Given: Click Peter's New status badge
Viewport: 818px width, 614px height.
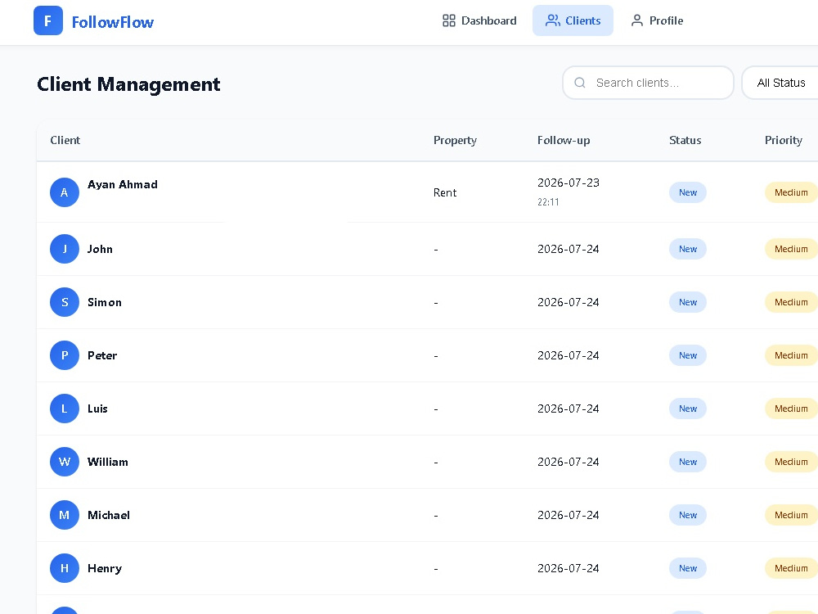Looking at the screenshot, I should tap(688, 355).
